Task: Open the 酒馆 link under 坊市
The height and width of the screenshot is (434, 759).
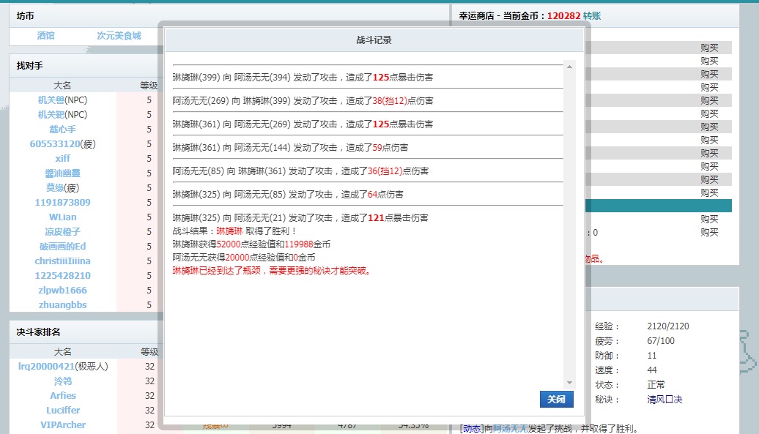Action: tap(46, 36)
